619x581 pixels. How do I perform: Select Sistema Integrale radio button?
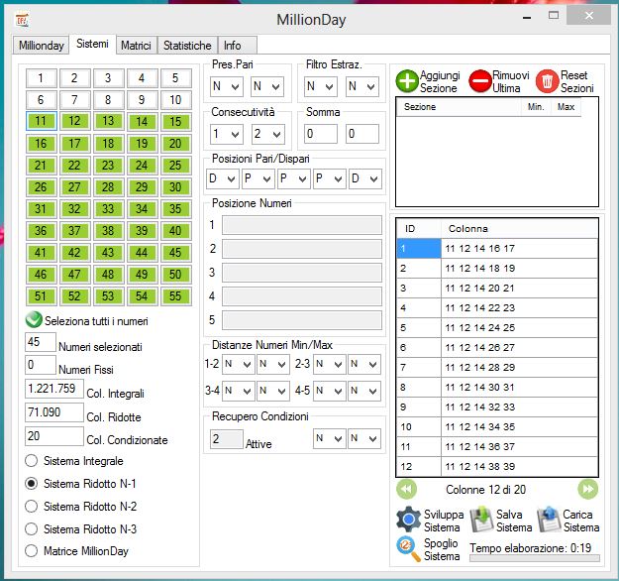pyautogui.click(x=31, y=461)
